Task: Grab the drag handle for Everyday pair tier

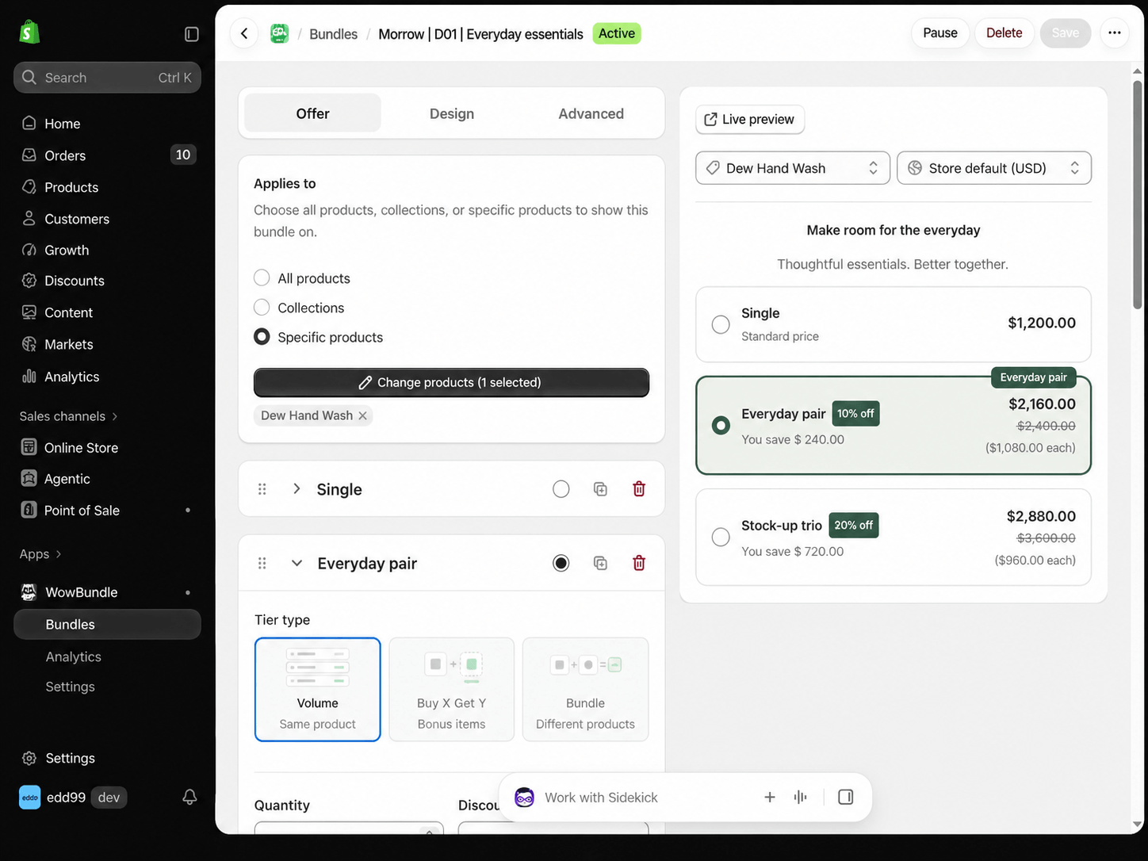Action: 262,563
